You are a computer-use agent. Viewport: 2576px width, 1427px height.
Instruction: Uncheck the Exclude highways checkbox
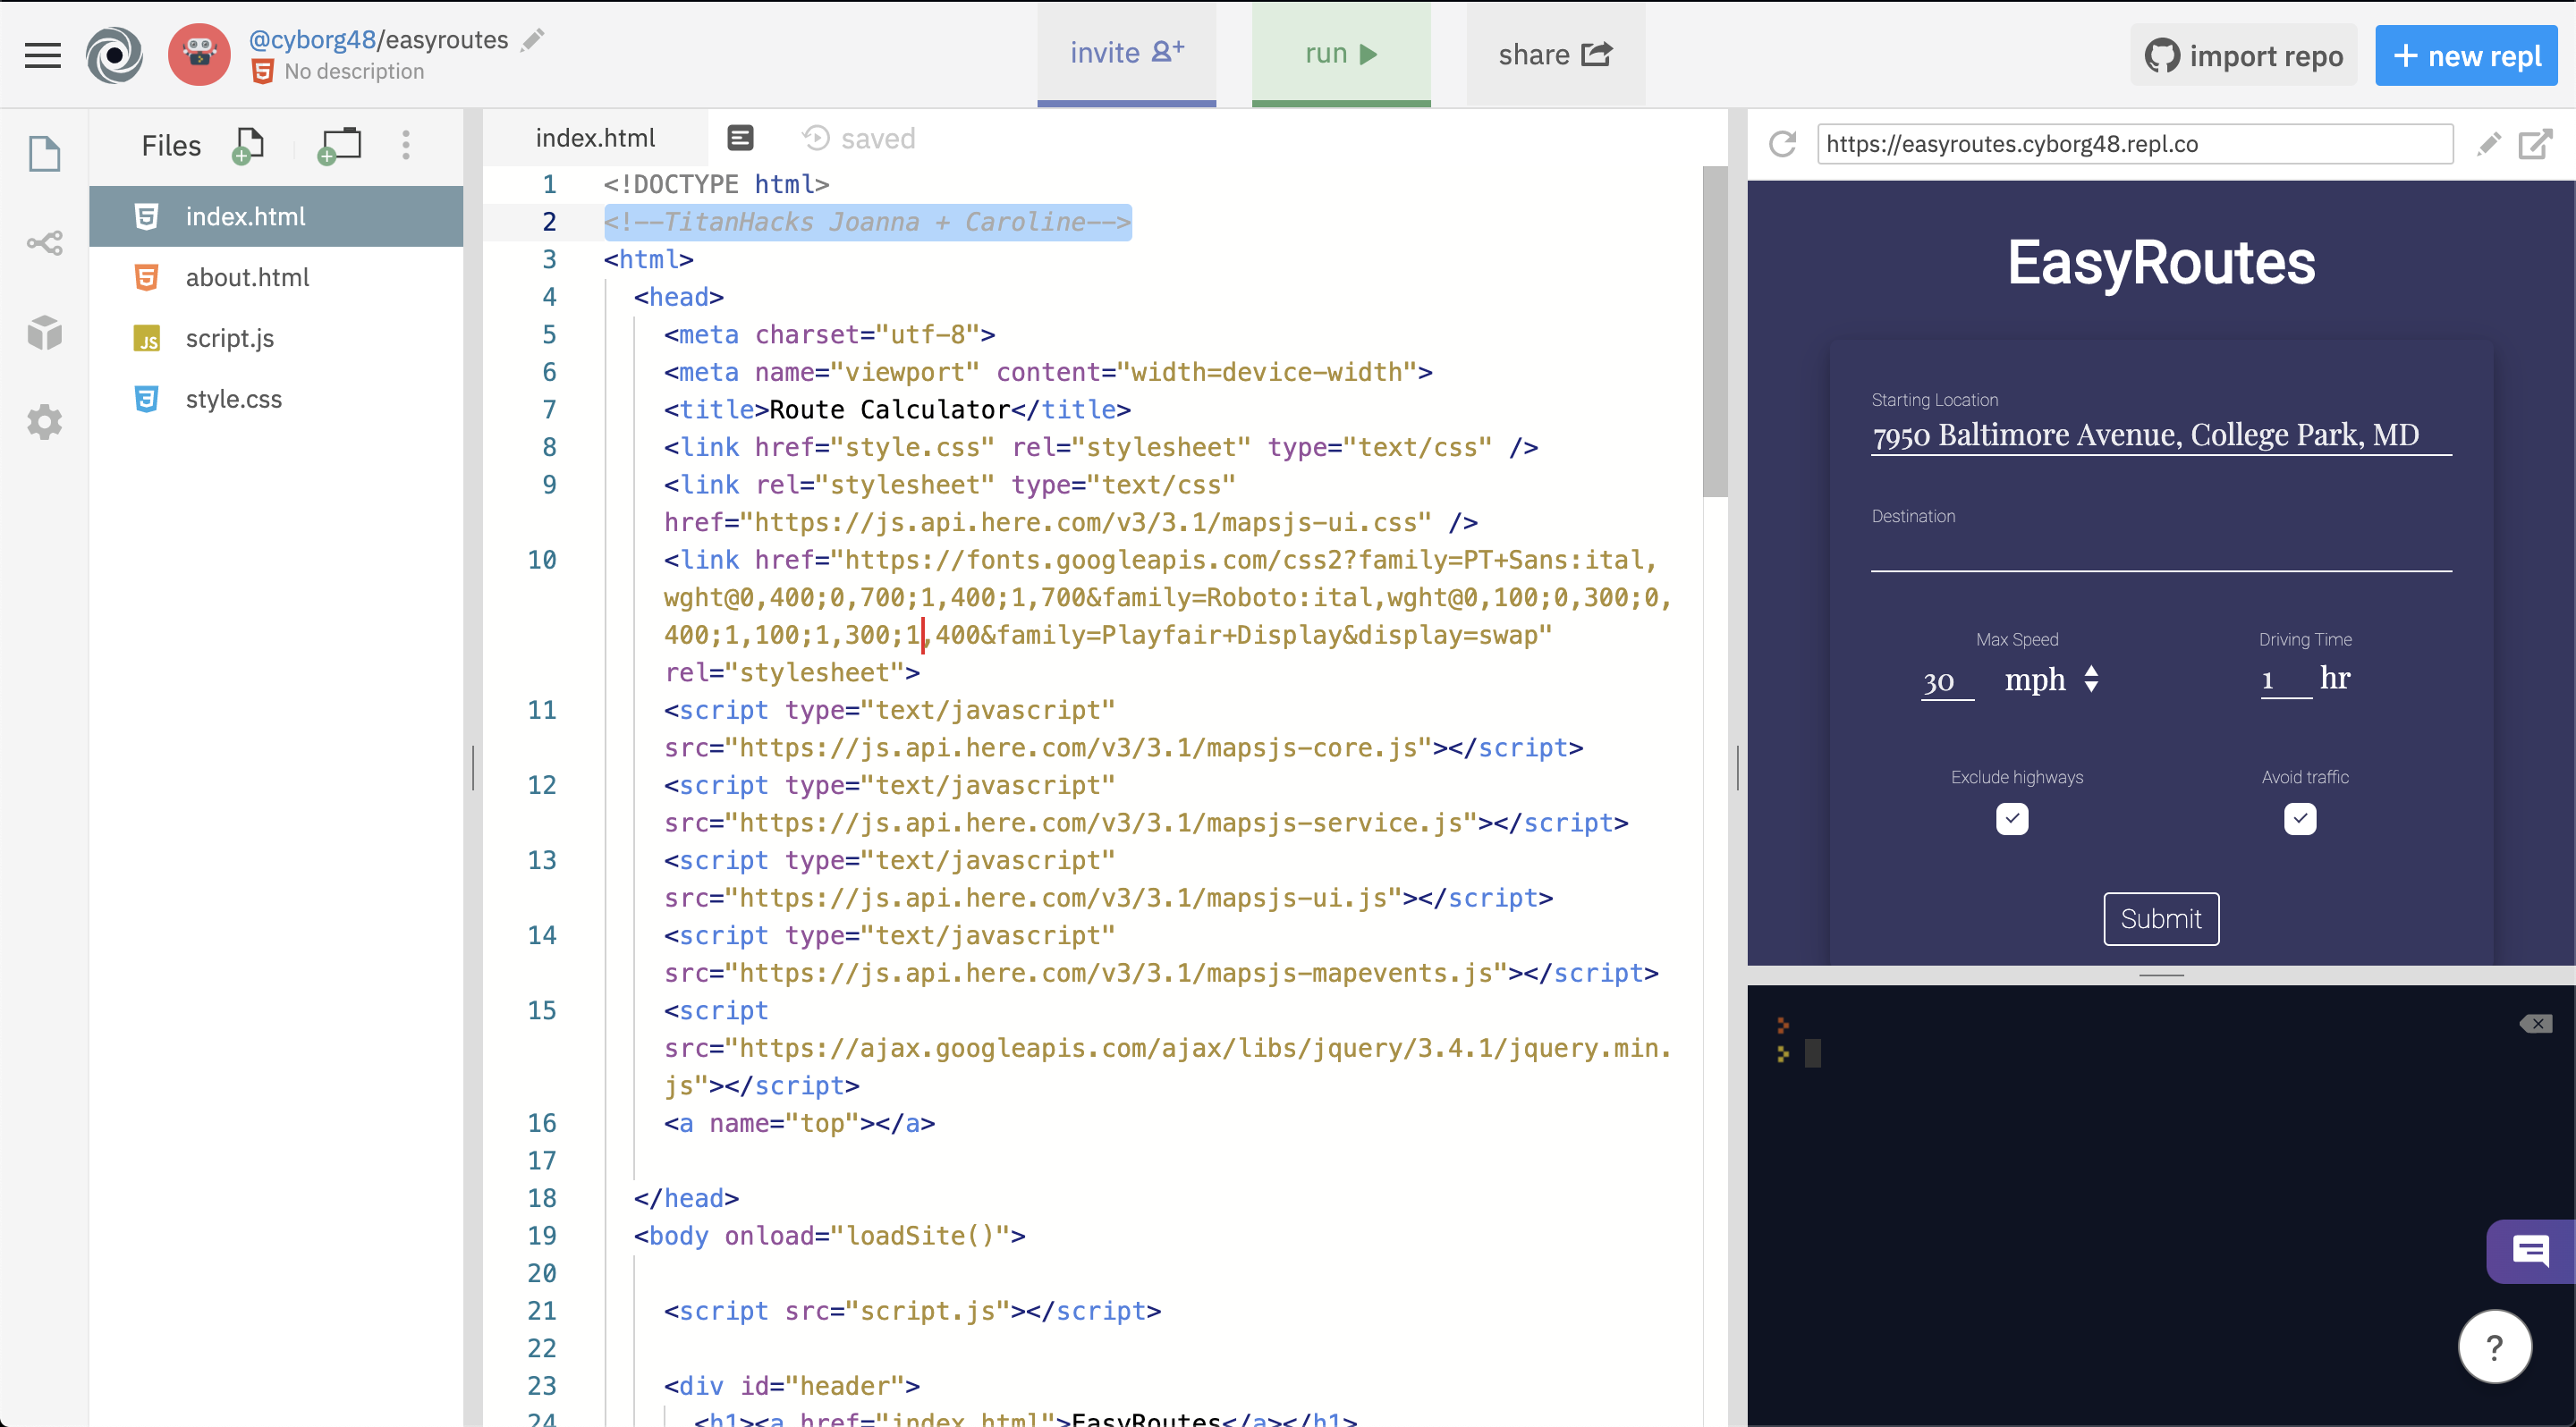click(x=2012, y=818)
